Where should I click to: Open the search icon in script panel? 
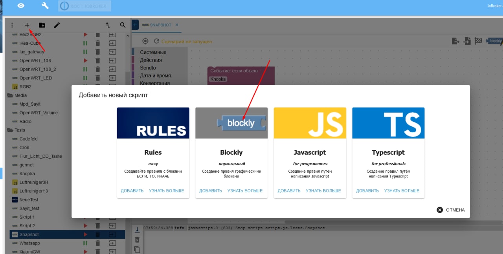coord(123,25)
